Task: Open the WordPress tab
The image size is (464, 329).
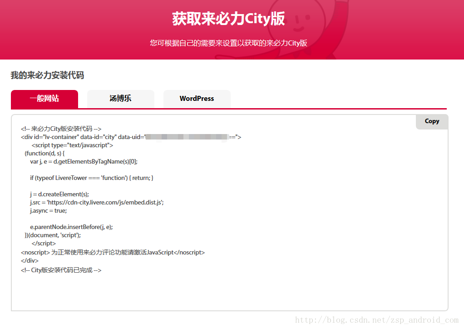Action: point(197,99)
